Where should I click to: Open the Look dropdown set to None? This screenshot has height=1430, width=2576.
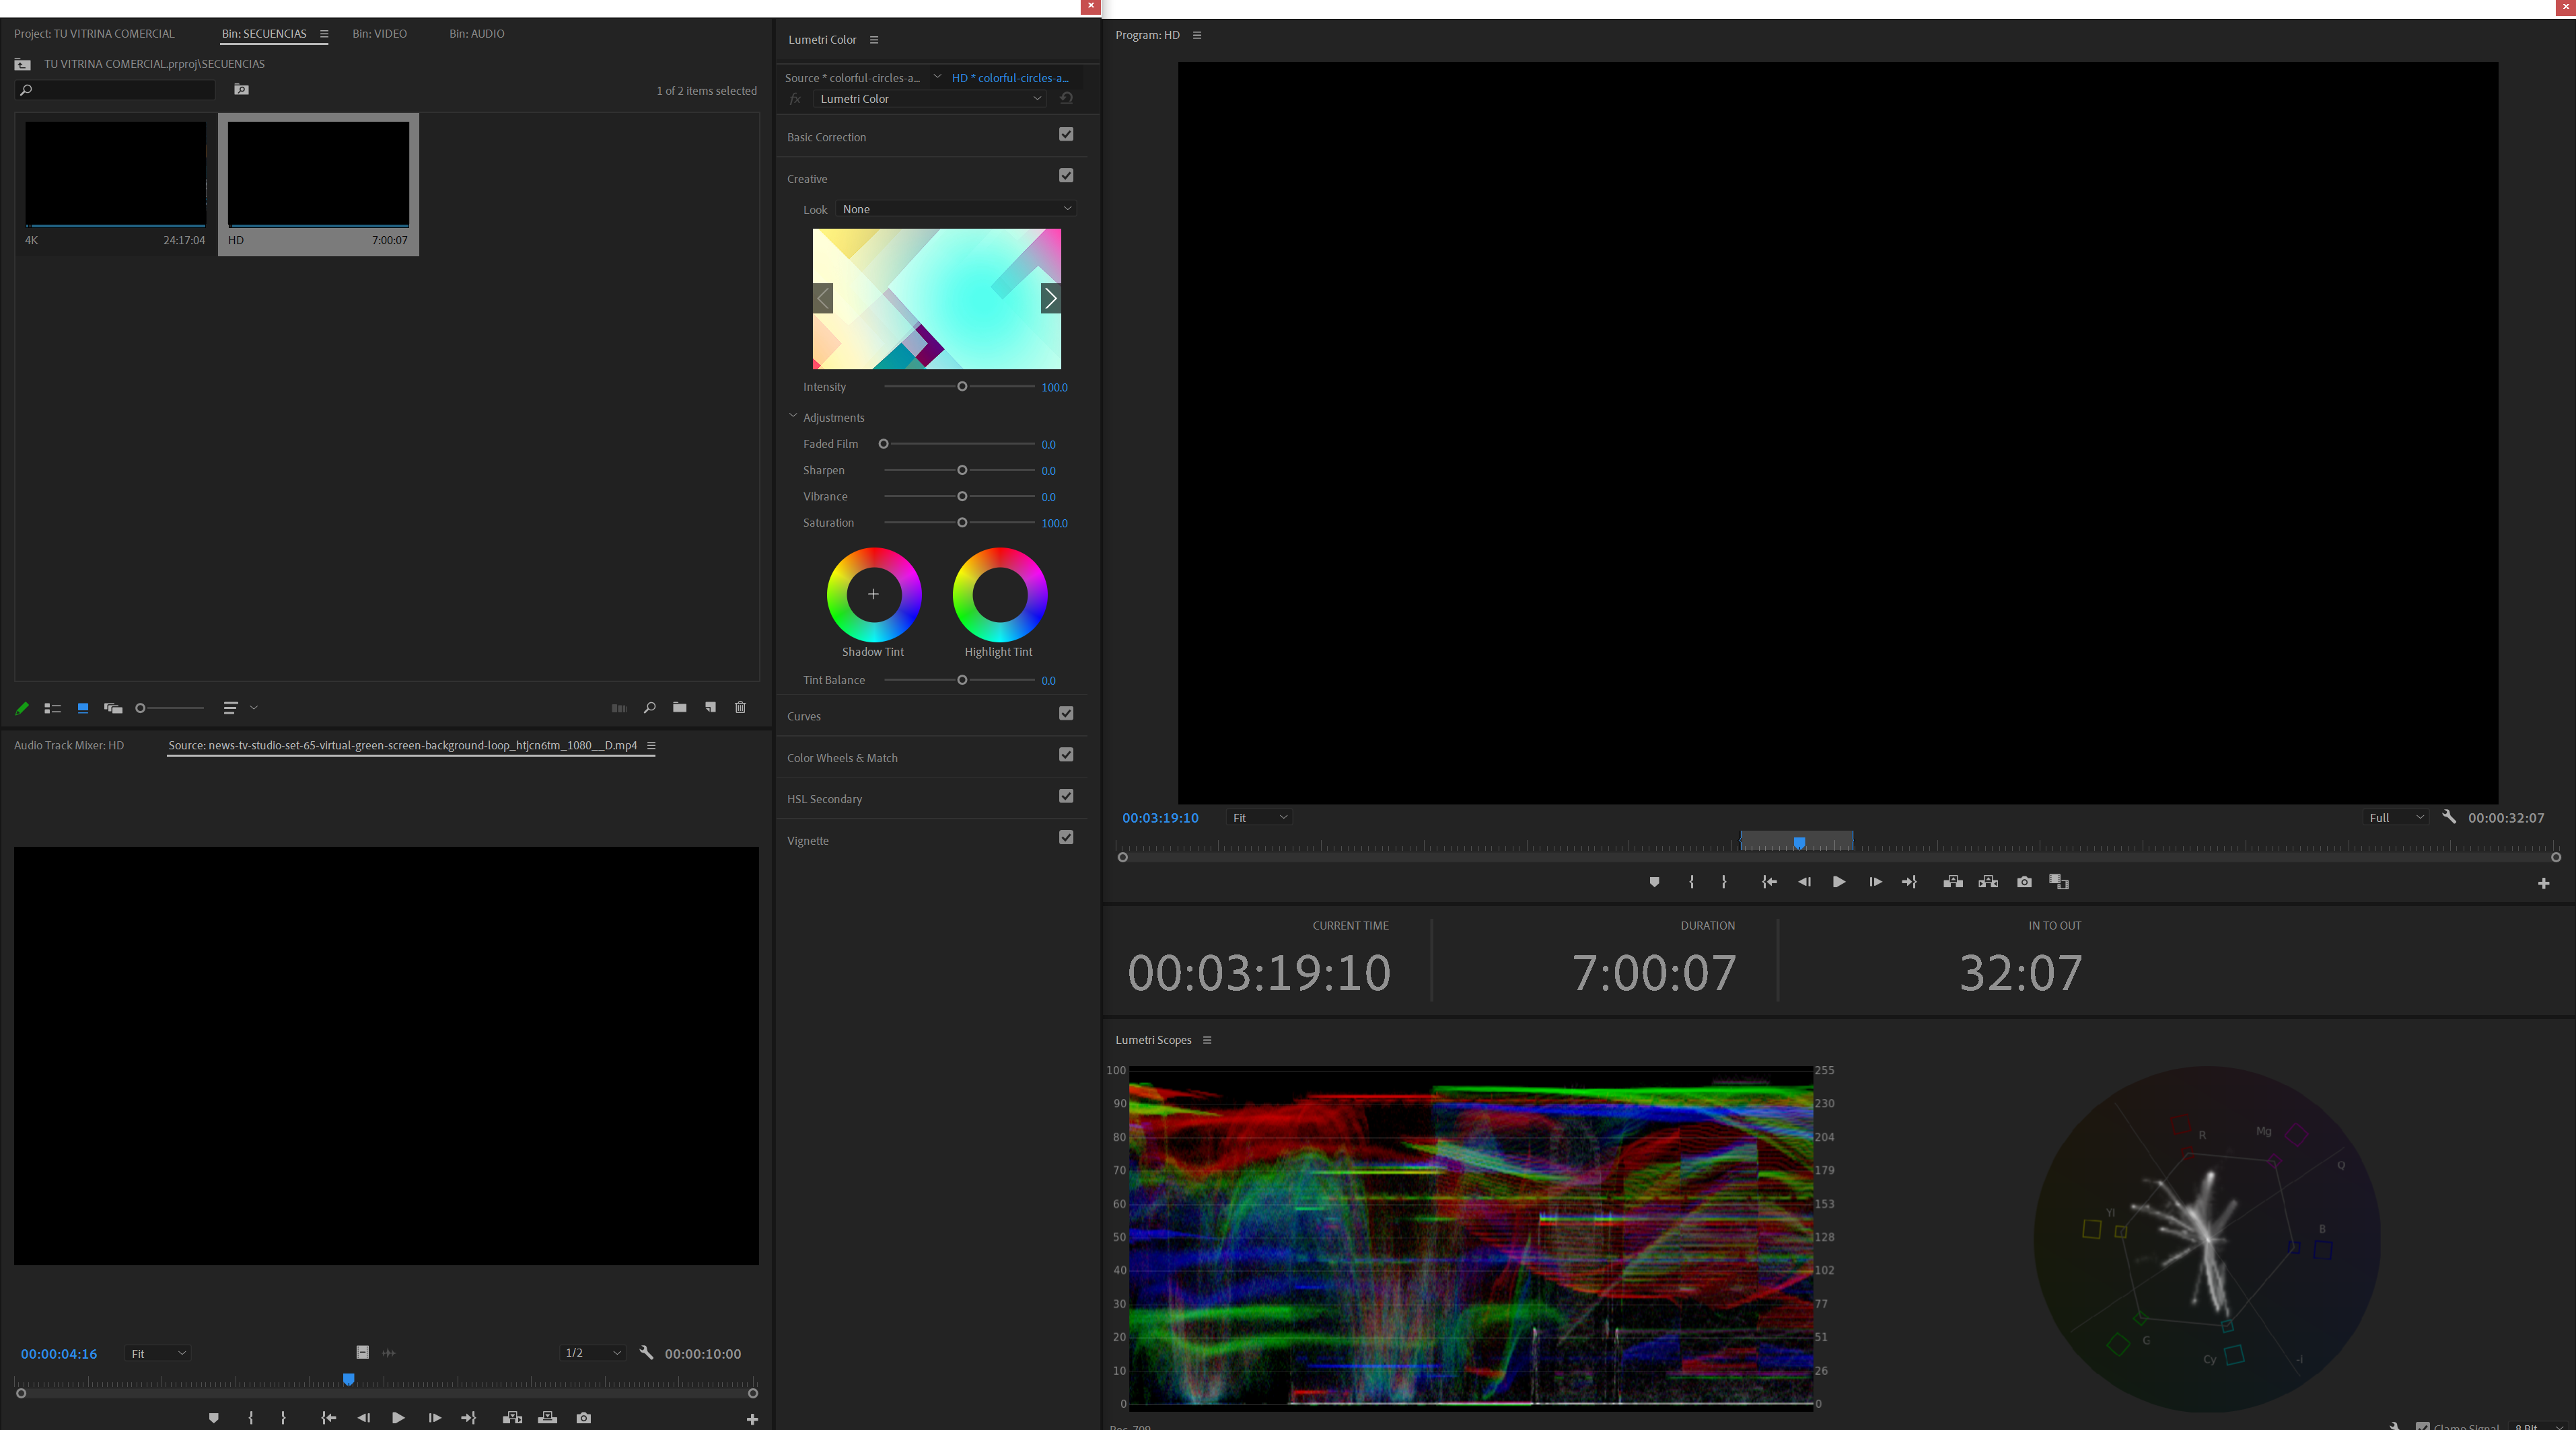[956, 209]
